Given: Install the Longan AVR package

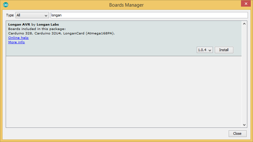Looking at the screenshot, I should point(224,50).
